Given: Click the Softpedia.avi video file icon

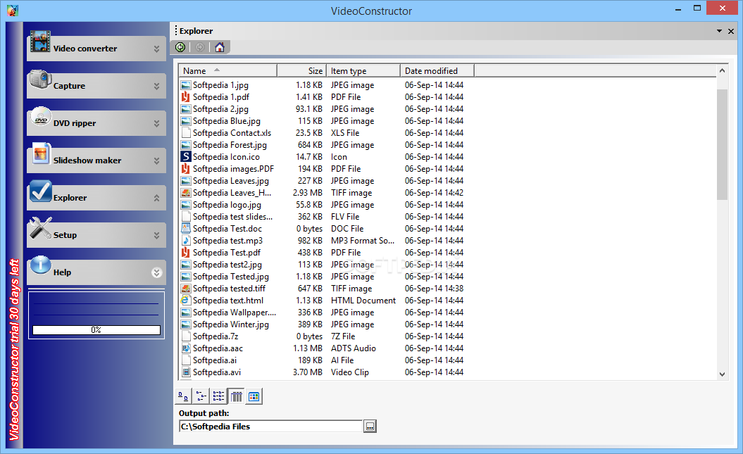Looking at the screenshot, I should [186, 372].
